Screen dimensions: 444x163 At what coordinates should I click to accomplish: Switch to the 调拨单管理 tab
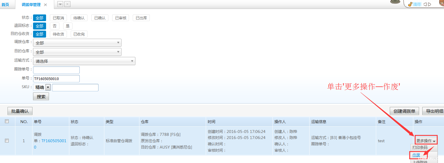pyautogui.click(x=31, y=5)
